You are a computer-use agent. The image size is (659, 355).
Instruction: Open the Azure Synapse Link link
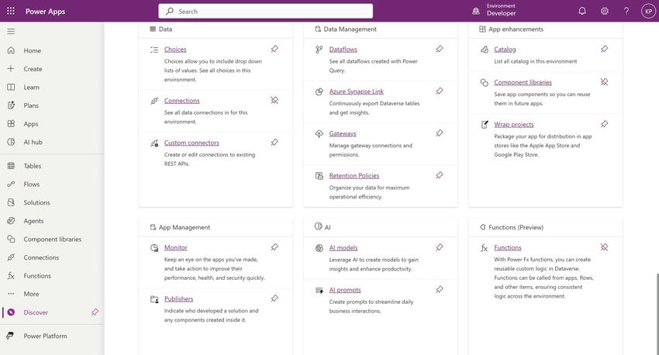356,91
